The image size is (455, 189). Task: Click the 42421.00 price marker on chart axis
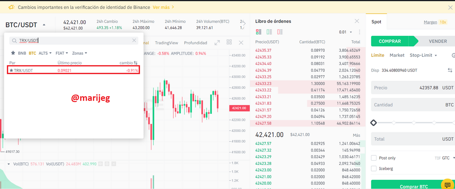point(239,108)
